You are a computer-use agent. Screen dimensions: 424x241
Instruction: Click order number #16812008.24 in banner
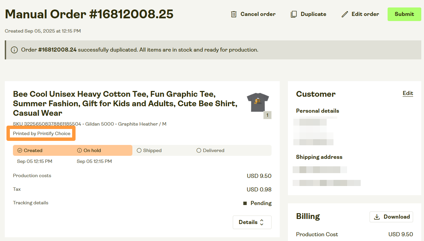(57, 50)
